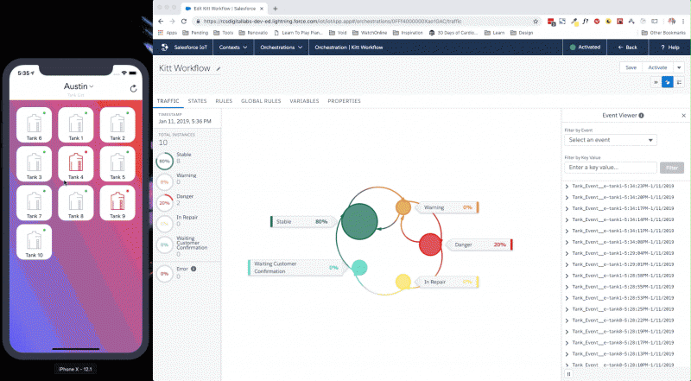Open Tank 3 tile in phone app
Image resolution: width=691 pixels, height=381 pixels.
pos(34,164)
